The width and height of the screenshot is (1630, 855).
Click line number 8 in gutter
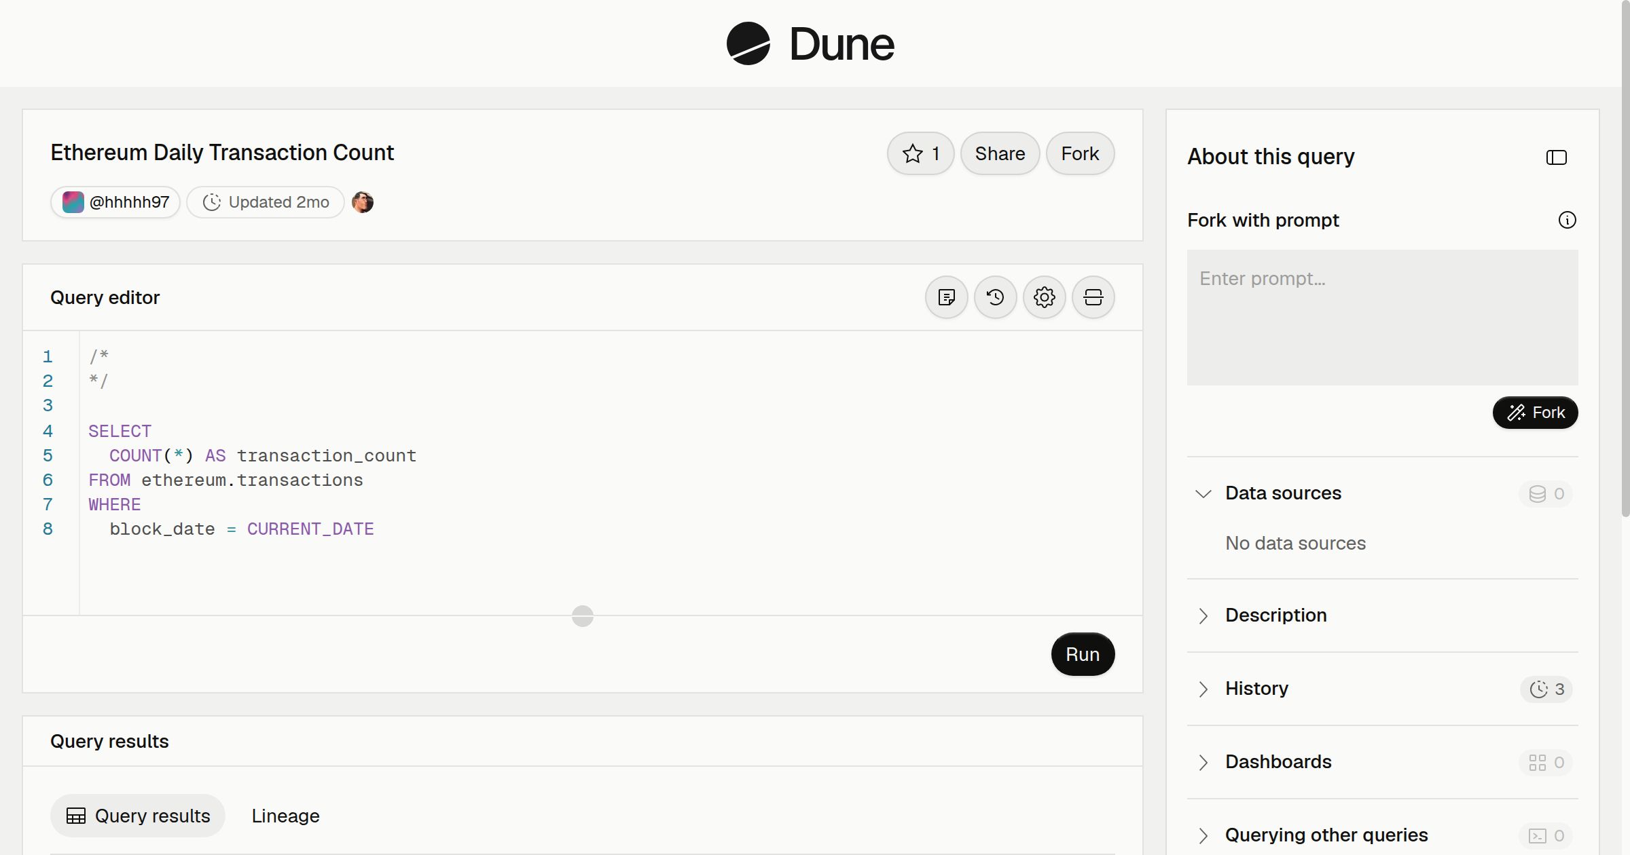tap(48, 529)
